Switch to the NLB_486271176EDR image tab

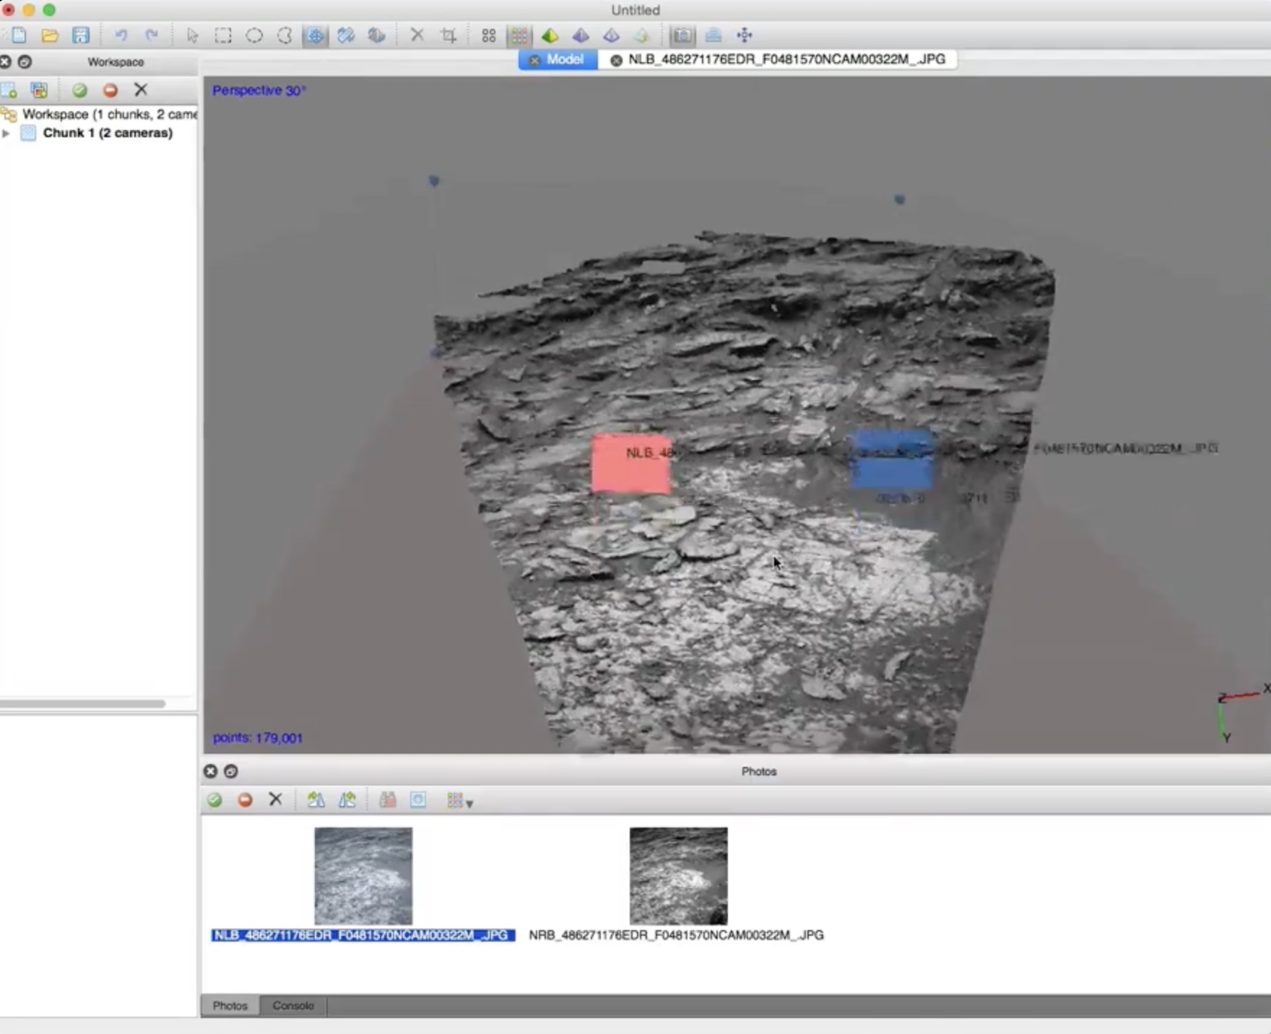(x=786, y=60)
